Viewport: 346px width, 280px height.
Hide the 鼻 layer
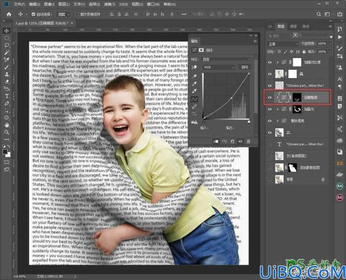click(270, 74)
